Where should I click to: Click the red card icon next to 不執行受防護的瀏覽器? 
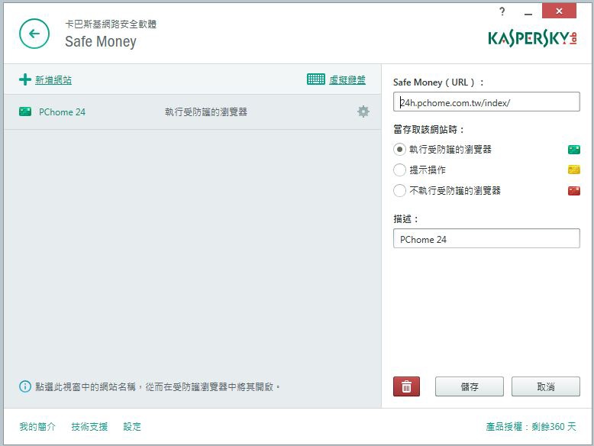574,190
